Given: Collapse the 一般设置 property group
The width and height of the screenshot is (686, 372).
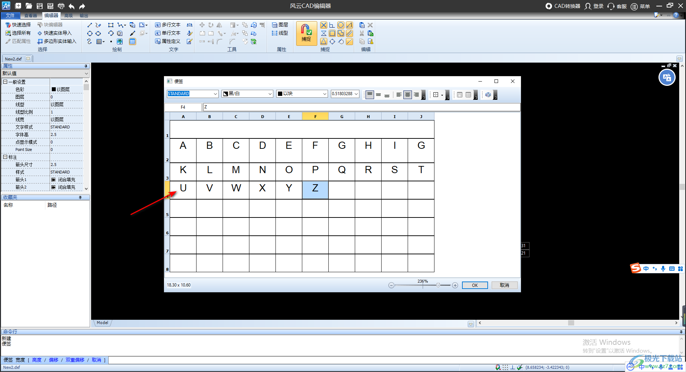Looking at the screenshot, I should pyautogui.click(x=5, y=82).
